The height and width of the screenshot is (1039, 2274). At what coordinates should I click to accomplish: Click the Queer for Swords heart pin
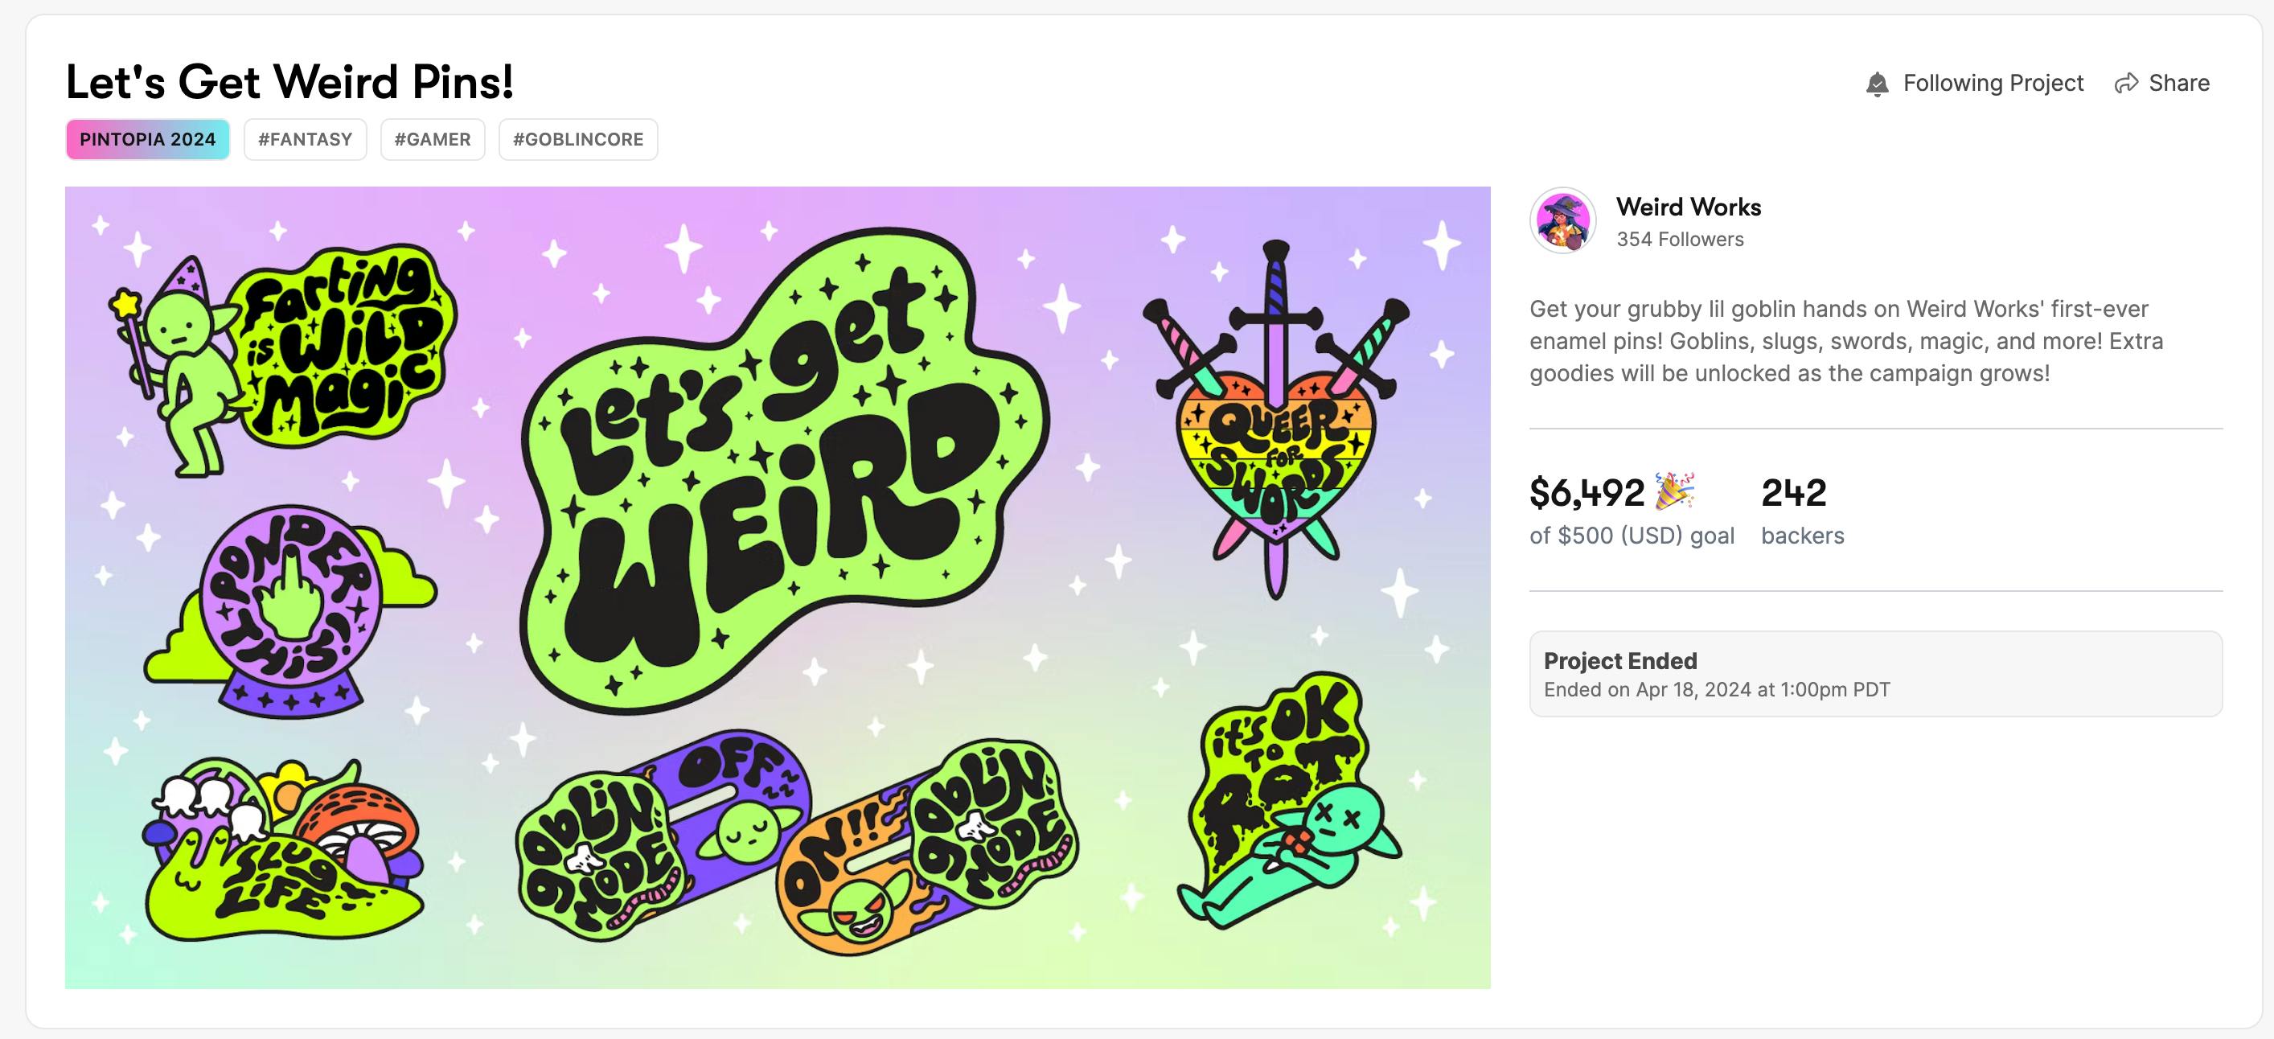[x=1275, y=450]
